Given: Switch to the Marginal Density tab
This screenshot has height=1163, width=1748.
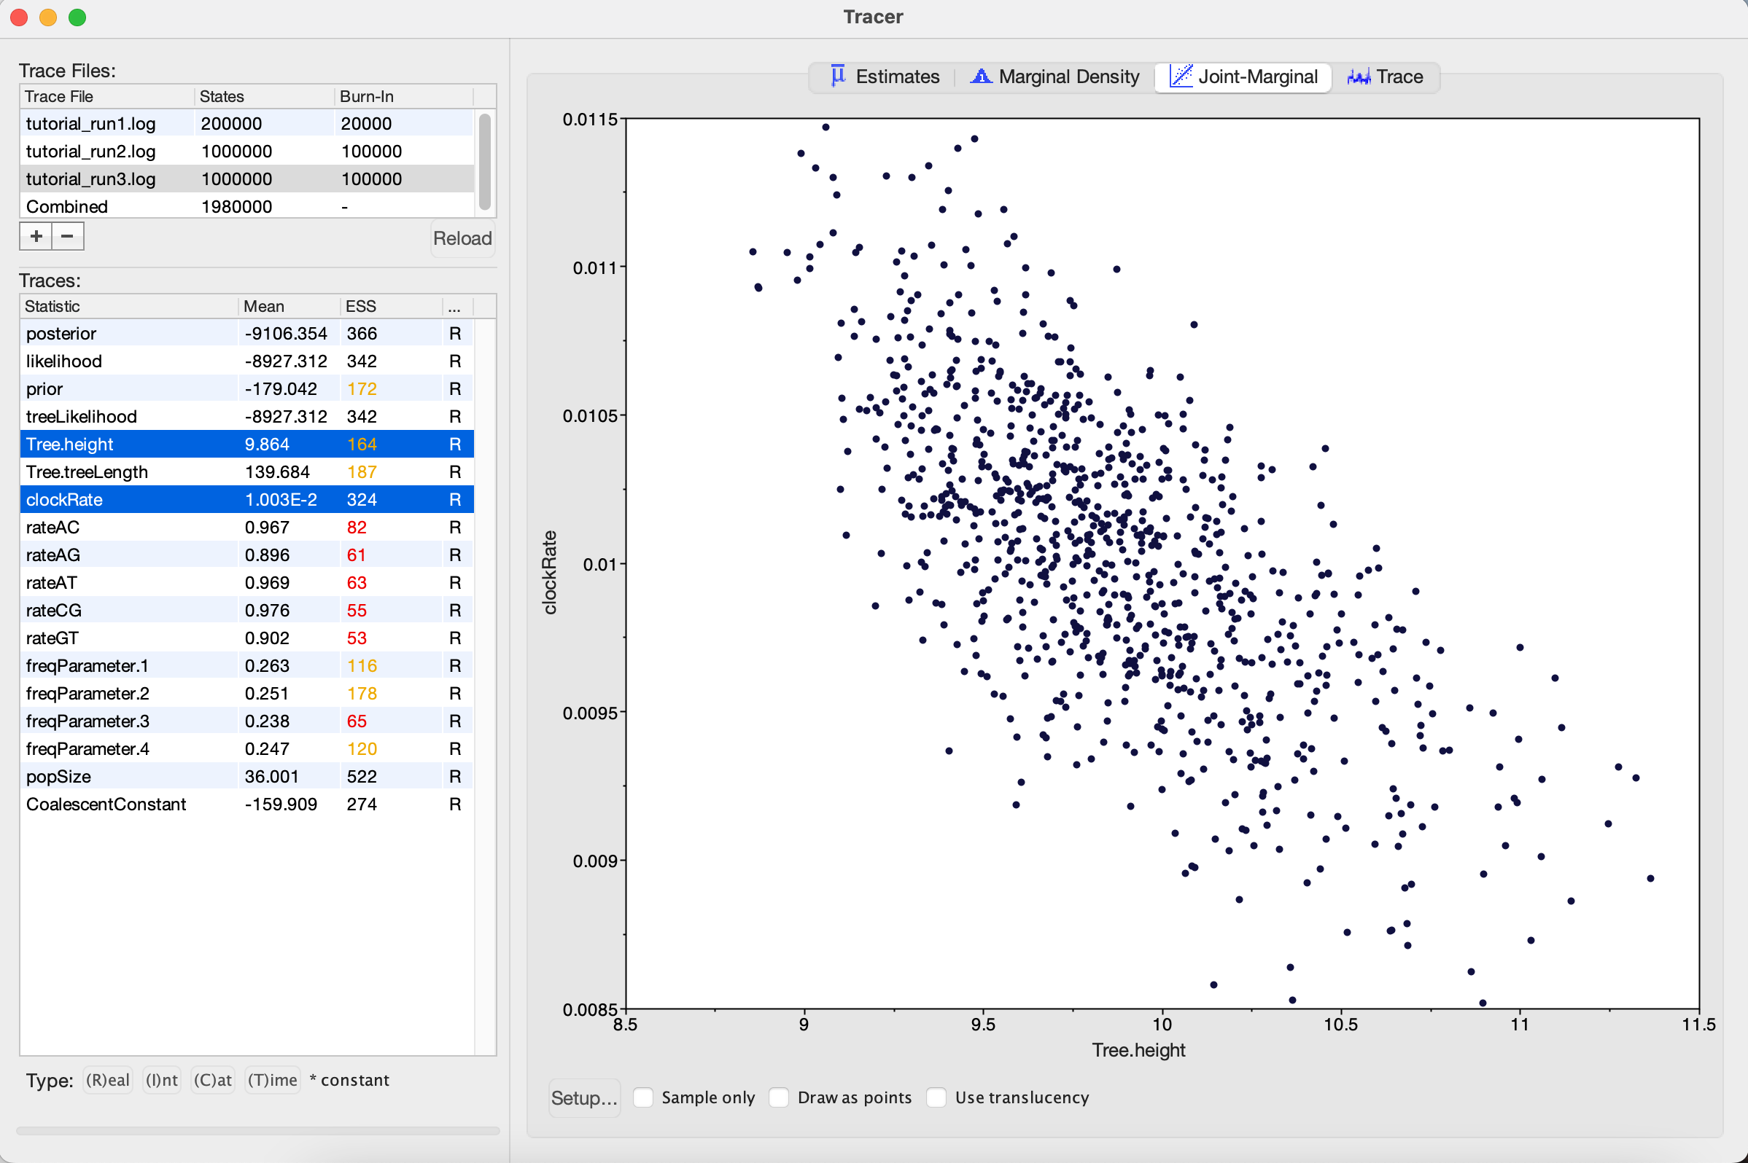Looking at the screenshot, I should tap(1068, 77).
